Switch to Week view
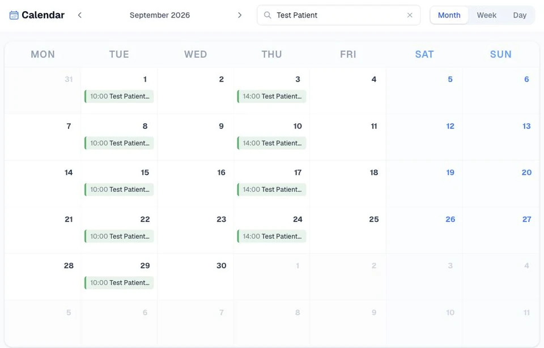The image size is (544, 348). pos(486,15)
